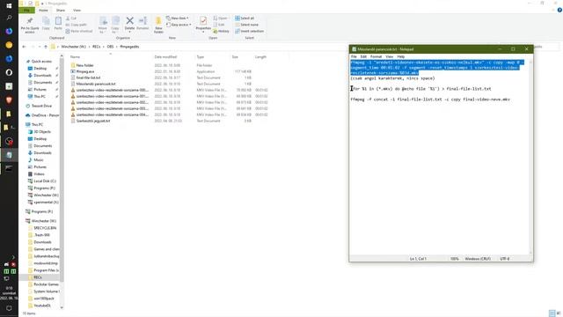Click the Cut ribbon command

pyautogui.click(x=71, y=18)
